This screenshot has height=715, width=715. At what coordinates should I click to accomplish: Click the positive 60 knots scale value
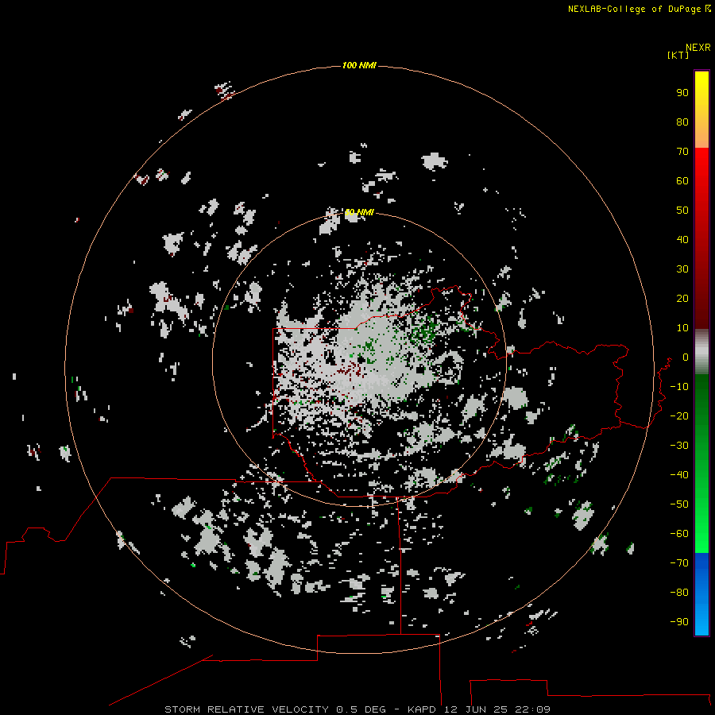click(682, 180)
